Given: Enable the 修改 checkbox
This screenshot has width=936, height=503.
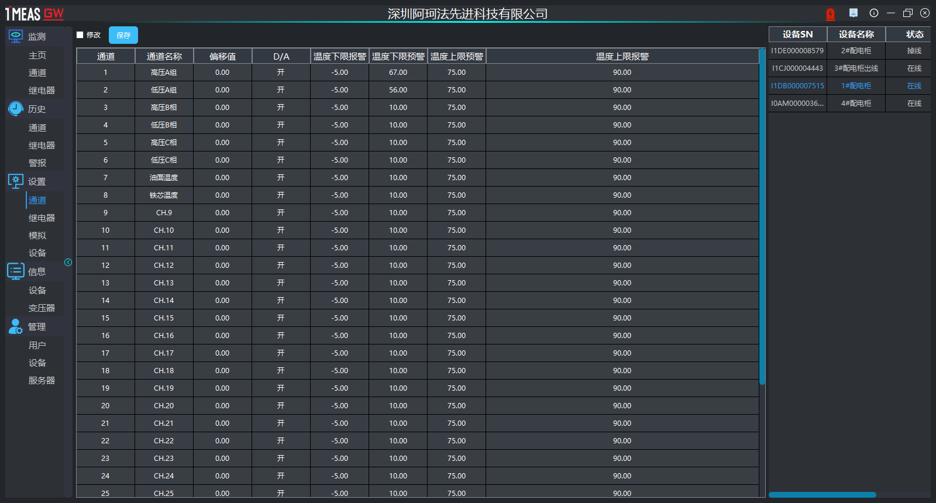Looking at the screenshot, I should pos(80,35).
